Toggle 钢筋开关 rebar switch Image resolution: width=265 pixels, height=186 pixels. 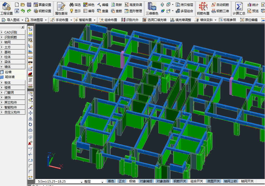(180, 181)
